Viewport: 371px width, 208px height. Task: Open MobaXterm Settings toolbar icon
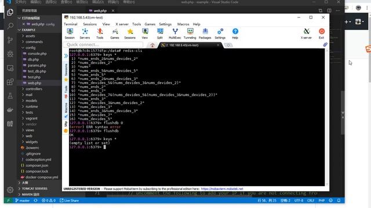[220, 34]
